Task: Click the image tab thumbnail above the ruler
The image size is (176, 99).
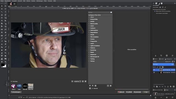Action: 11,4
